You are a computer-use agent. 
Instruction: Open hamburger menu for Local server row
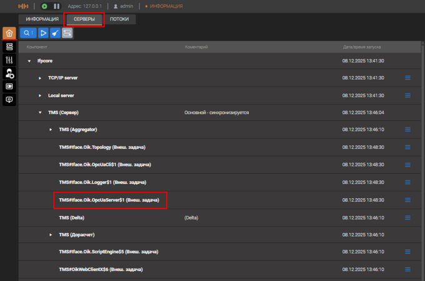pyautogui.click(x=407, y=95)
